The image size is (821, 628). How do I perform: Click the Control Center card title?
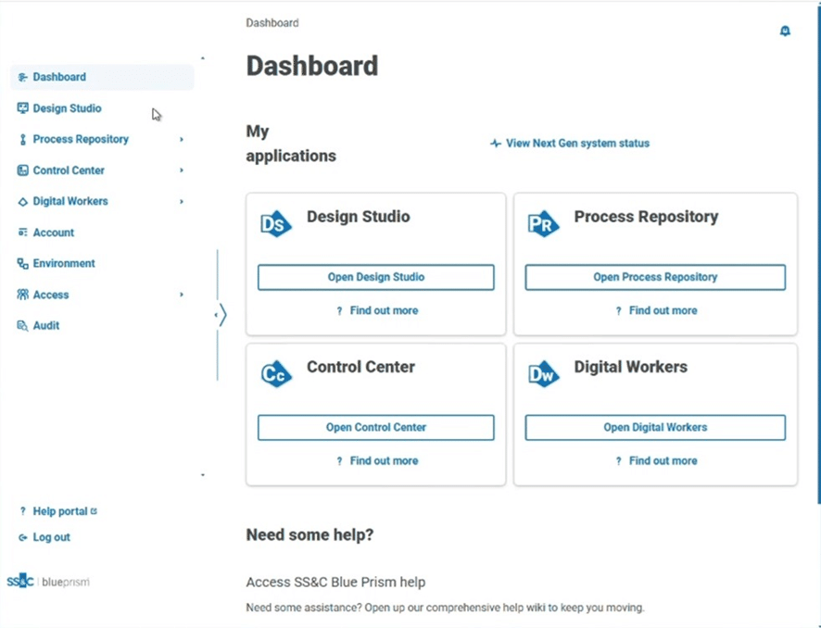[x=360, y=367]
